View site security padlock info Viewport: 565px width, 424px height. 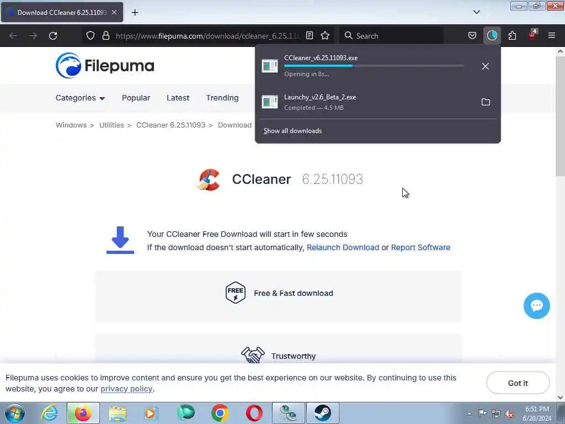click(x=105, y=36)
